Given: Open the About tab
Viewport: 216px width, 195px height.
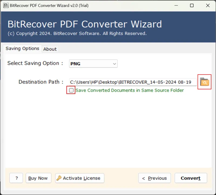Looking at the screenshot, I should pyautogui.click(x=50, y=49).
